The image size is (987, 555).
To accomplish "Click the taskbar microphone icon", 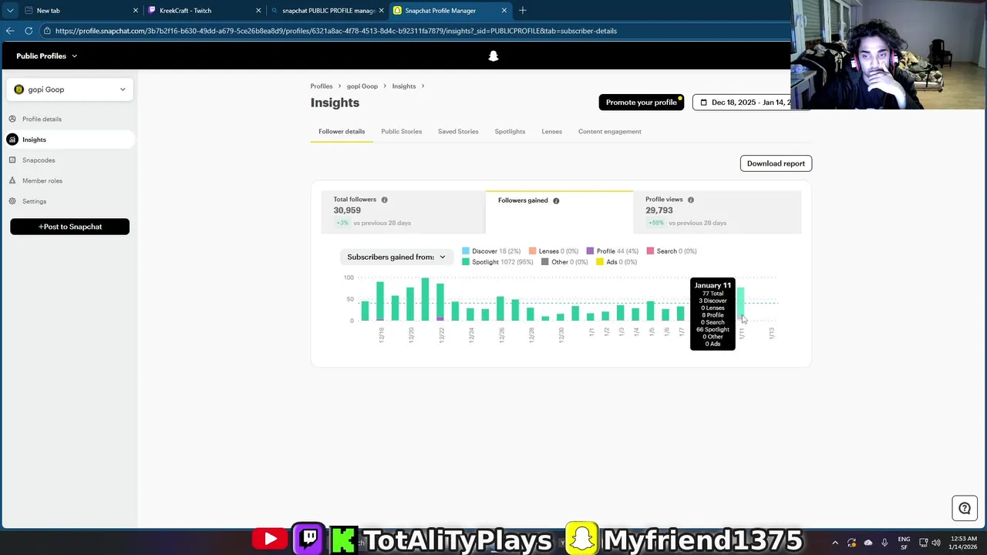I will (x=884, y=543).
